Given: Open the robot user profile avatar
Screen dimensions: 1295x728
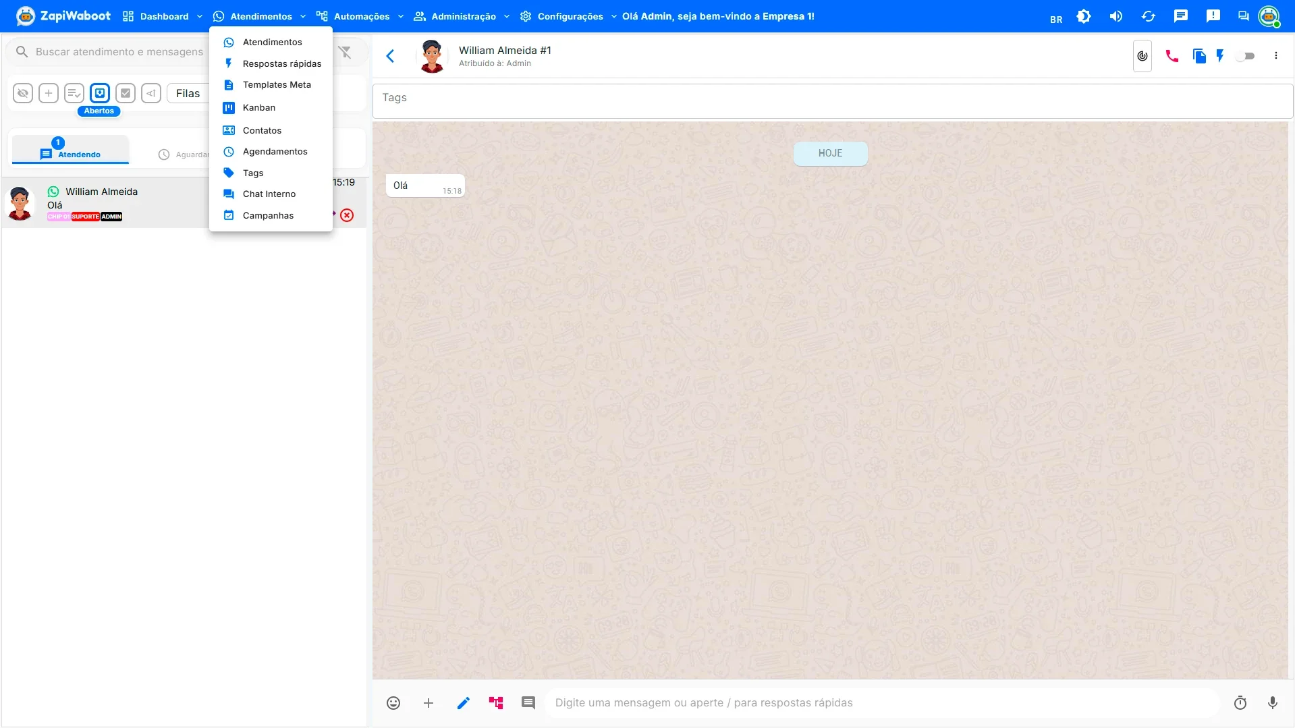Looking at the screenshot, I should [1269, 16].
